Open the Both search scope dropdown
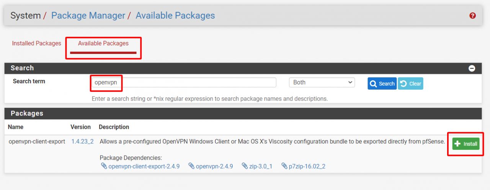 point(322,83)
